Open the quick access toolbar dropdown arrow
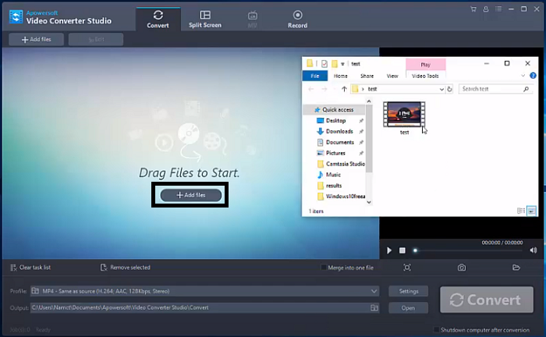 coord(342,64)
